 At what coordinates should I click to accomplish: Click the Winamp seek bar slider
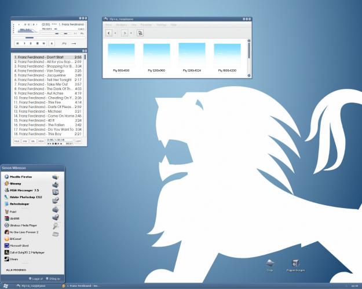29,38
